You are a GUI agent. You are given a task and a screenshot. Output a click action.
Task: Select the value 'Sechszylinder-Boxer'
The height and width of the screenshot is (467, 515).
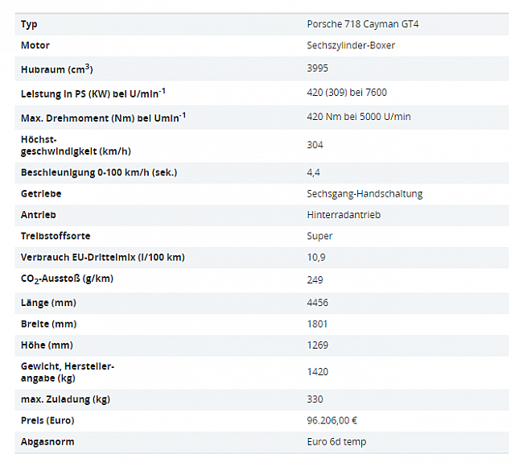[x=351, y=45]
